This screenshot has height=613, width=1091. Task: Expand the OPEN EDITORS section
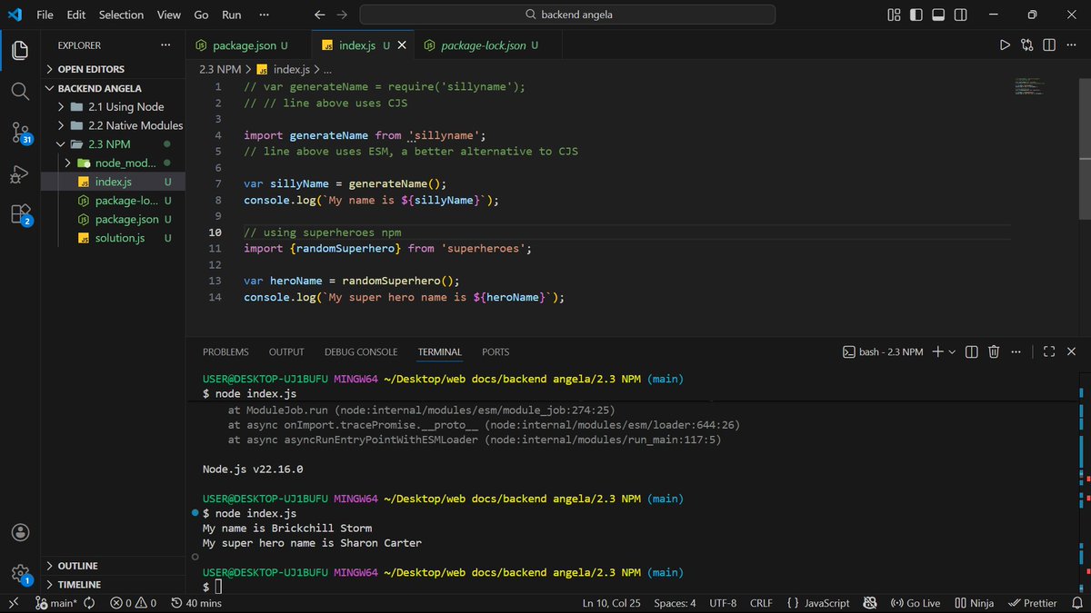pos(112,69)
